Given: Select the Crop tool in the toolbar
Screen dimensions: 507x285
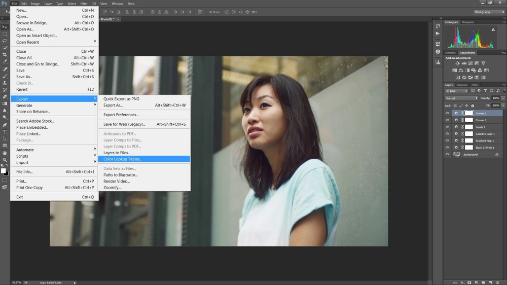Looking at the screenshot, I should [x=5, y=55].
